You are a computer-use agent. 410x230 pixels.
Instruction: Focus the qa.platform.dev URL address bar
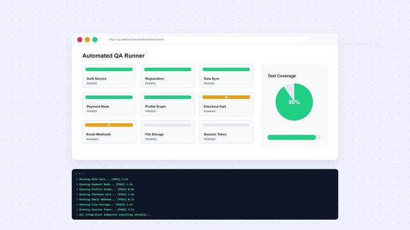pos(205,40)
